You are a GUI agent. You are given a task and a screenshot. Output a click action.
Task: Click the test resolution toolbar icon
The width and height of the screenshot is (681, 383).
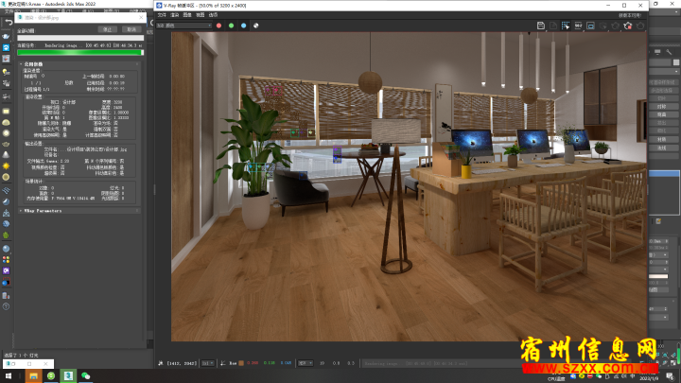tap(578, 26)
